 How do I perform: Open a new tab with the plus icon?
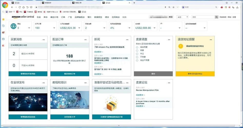[x=134, y=3]
